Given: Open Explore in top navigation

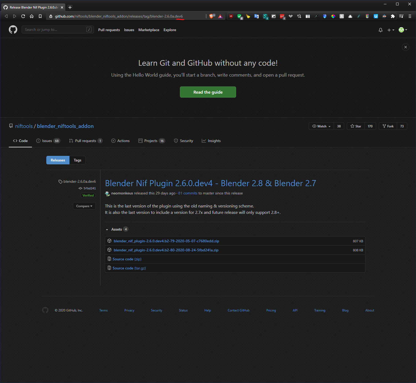Looking at the screenshot, I should 170,30.
